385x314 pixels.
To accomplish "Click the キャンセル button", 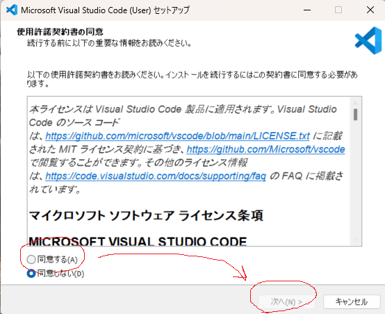I will pyautogui.click(x=352, y=301).
